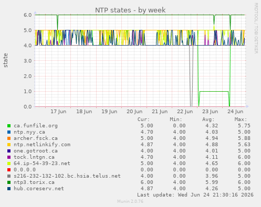Click the Max: column header
The width and height of the screenshot is (261, 207).
point(241,119)
